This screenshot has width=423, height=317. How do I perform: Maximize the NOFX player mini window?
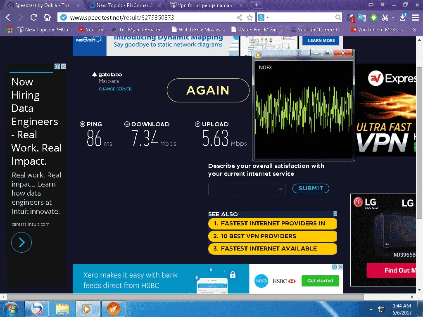pyautogui.click(x=328, y=53)
